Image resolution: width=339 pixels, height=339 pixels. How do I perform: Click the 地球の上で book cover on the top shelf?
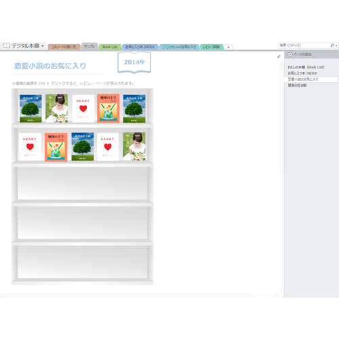point(108,108)
